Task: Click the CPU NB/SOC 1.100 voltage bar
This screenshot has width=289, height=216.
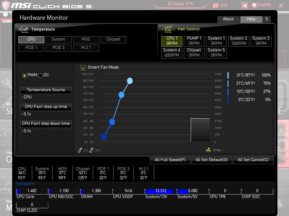Action: click(x=64, y=191)
